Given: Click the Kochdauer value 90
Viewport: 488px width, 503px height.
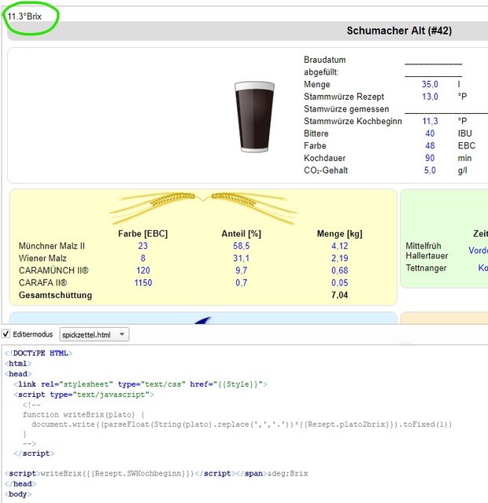Looking at the screenshot, I should point(430,158).
